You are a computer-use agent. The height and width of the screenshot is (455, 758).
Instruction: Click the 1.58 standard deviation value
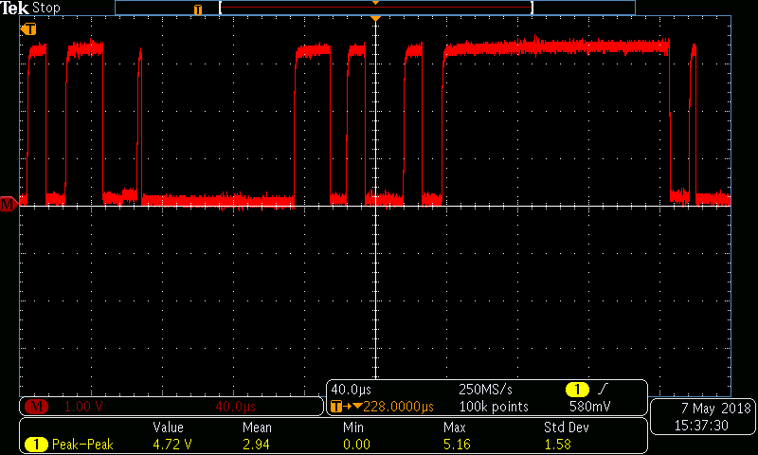click(x=557, y=445)
